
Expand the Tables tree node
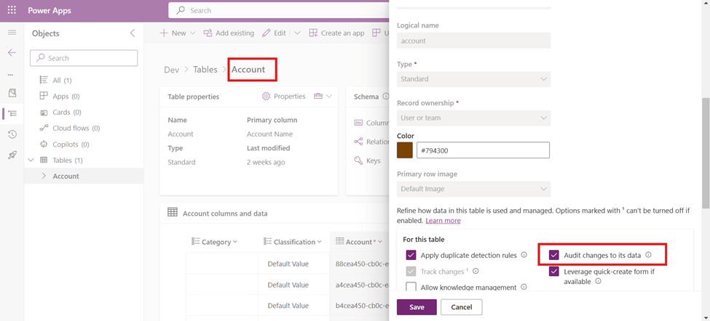point(31,160)
